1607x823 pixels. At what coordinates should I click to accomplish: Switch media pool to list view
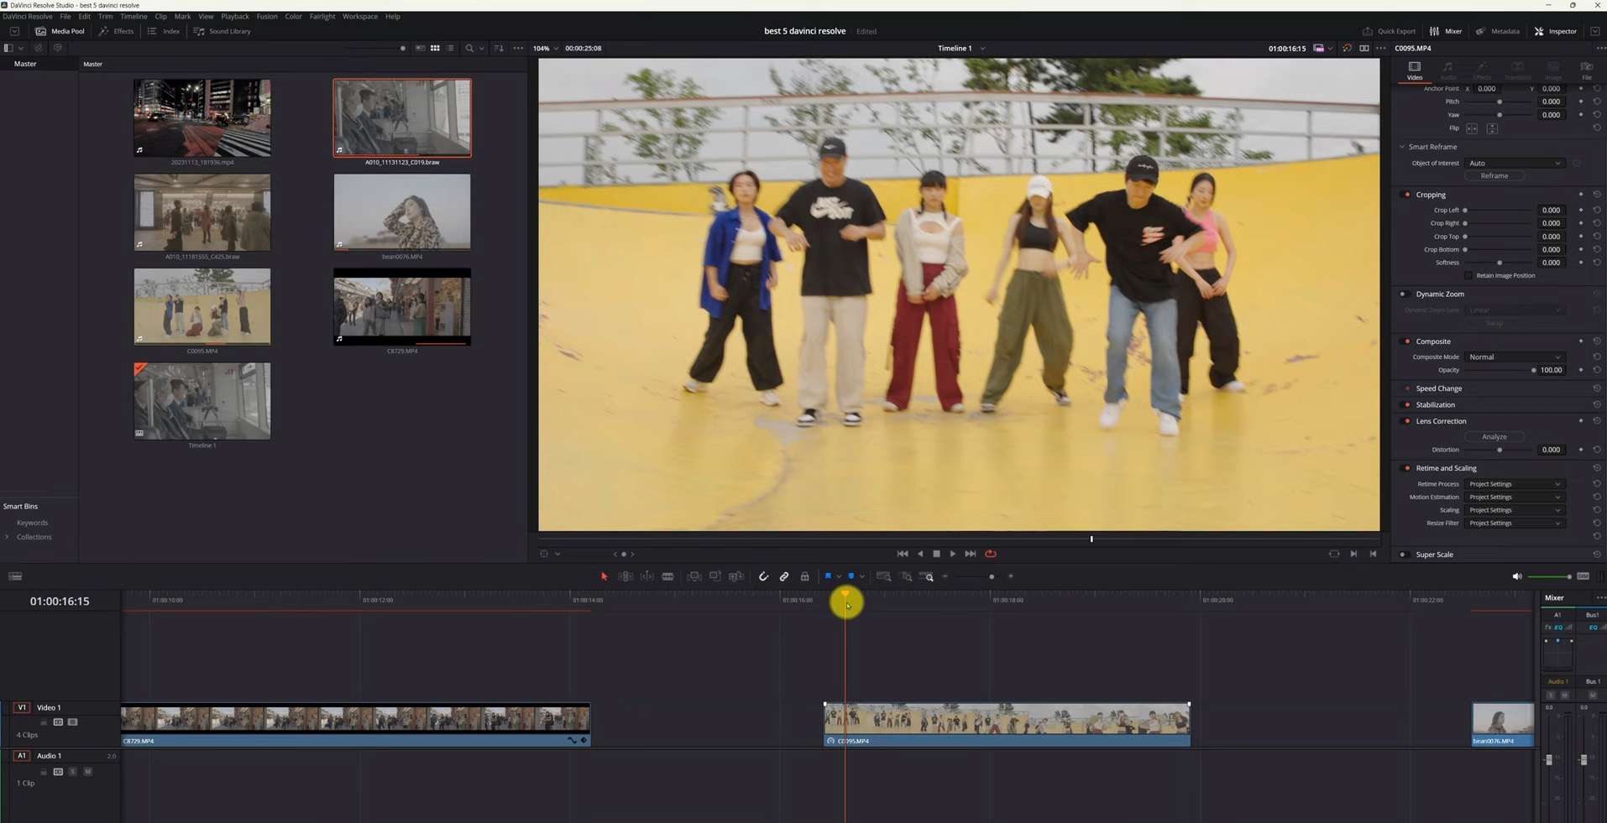click(450, 48)
